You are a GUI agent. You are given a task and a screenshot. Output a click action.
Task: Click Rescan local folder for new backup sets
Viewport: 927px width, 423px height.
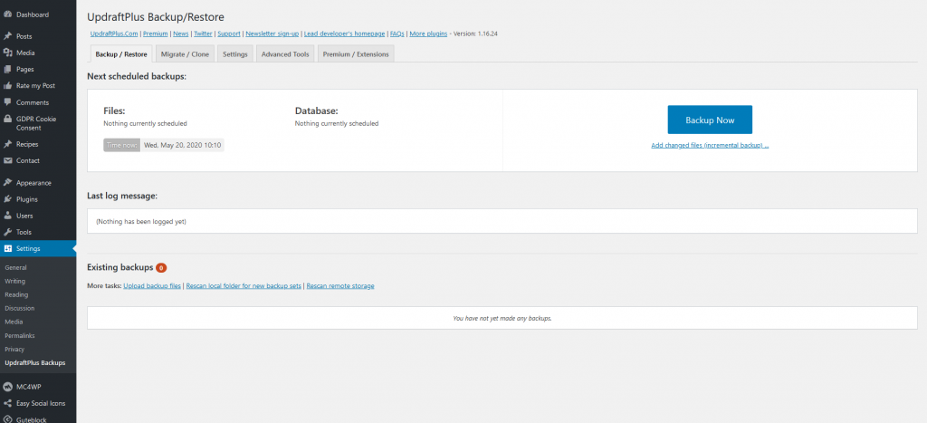[x=244, y=285]
